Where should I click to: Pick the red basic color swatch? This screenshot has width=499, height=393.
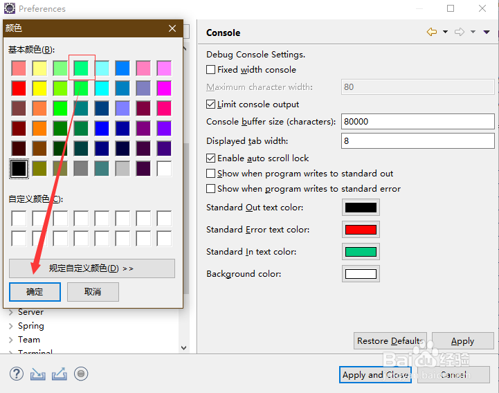click(x=19, y=88)
